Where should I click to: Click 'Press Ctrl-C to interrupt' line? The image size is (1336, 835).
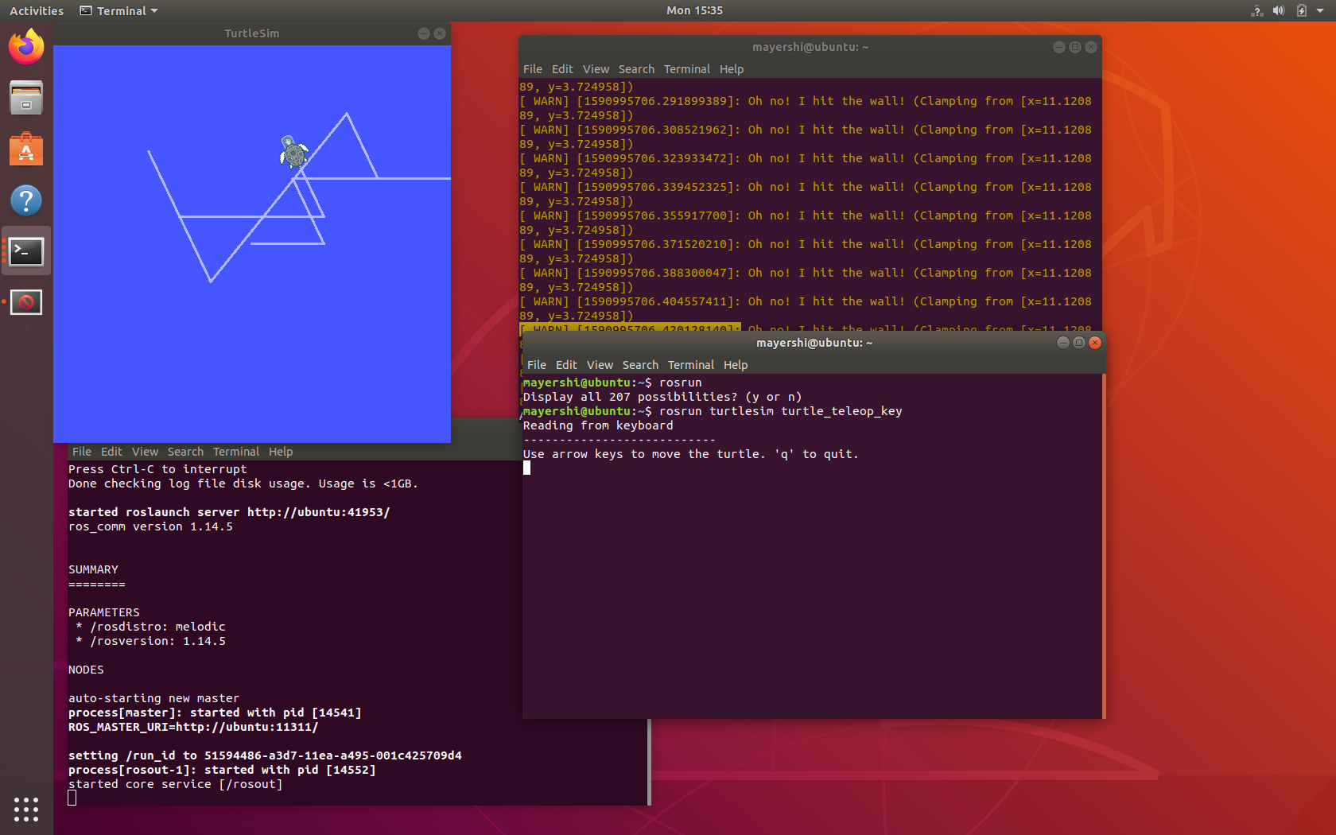coord(157,469)
